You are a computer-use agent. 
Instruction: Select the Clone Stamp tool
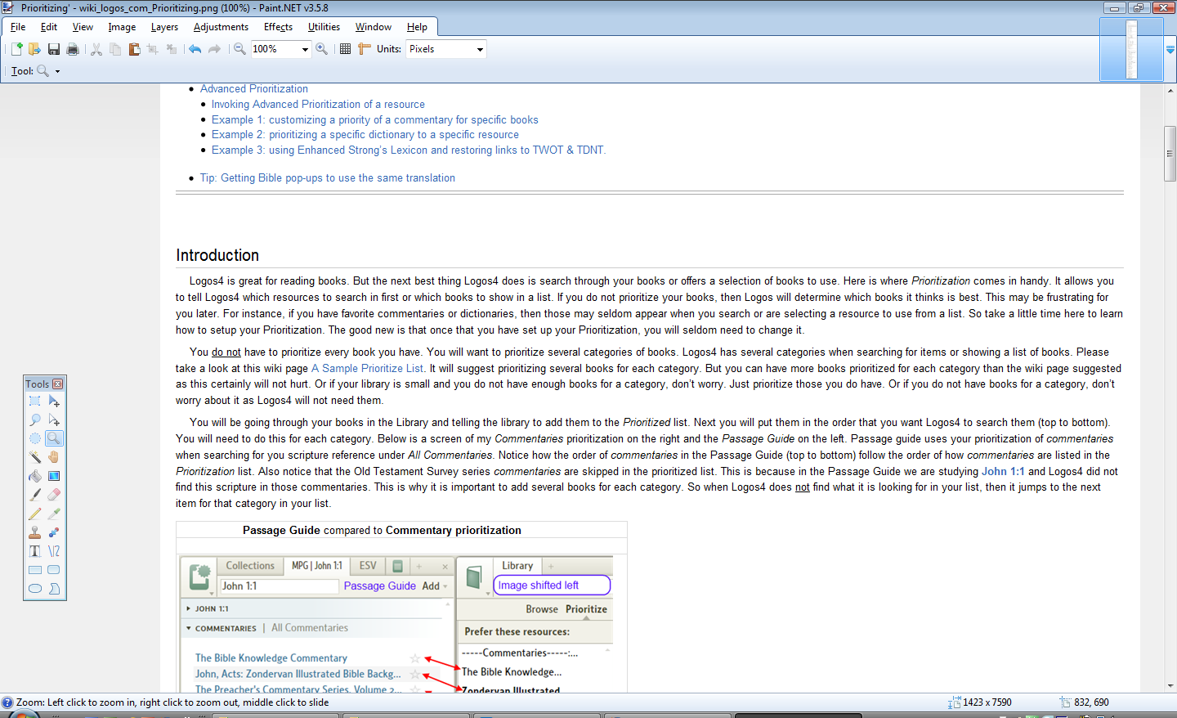pos(35,532)
